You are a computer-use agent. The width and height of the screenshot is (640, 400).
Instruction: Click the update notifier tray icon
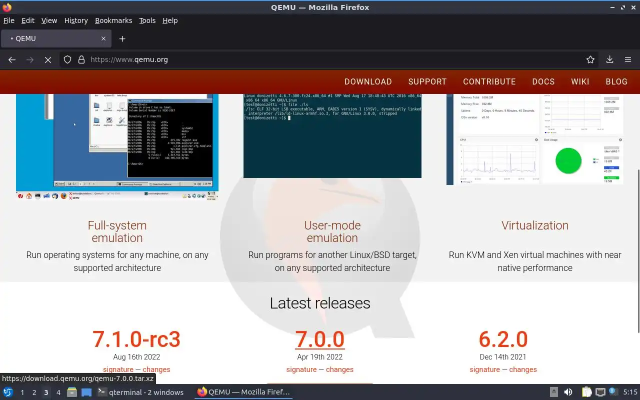click(x=613, y=392)
